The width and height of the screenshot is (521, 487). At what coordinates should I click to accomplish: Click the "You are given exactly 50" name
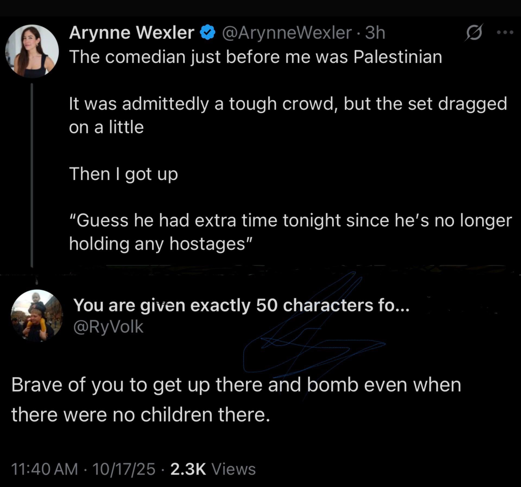click(241, 305)
